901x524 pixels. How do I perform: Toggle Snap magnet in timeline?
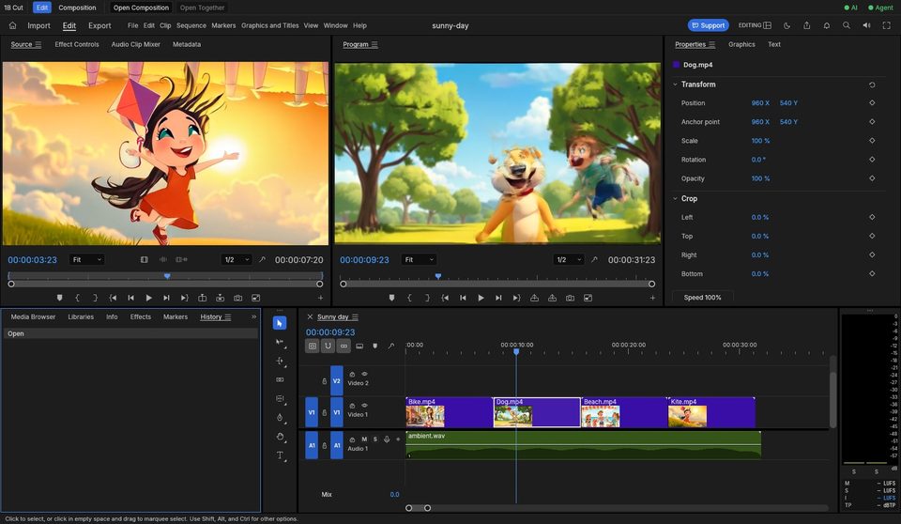[x=328, y=346]
